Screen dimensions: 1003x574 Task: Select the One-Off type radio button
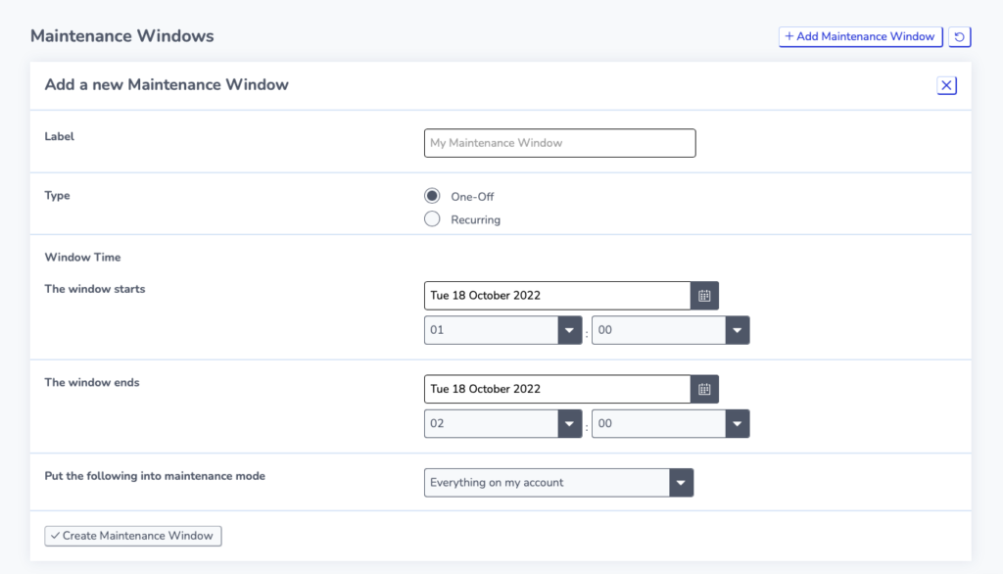432,196
